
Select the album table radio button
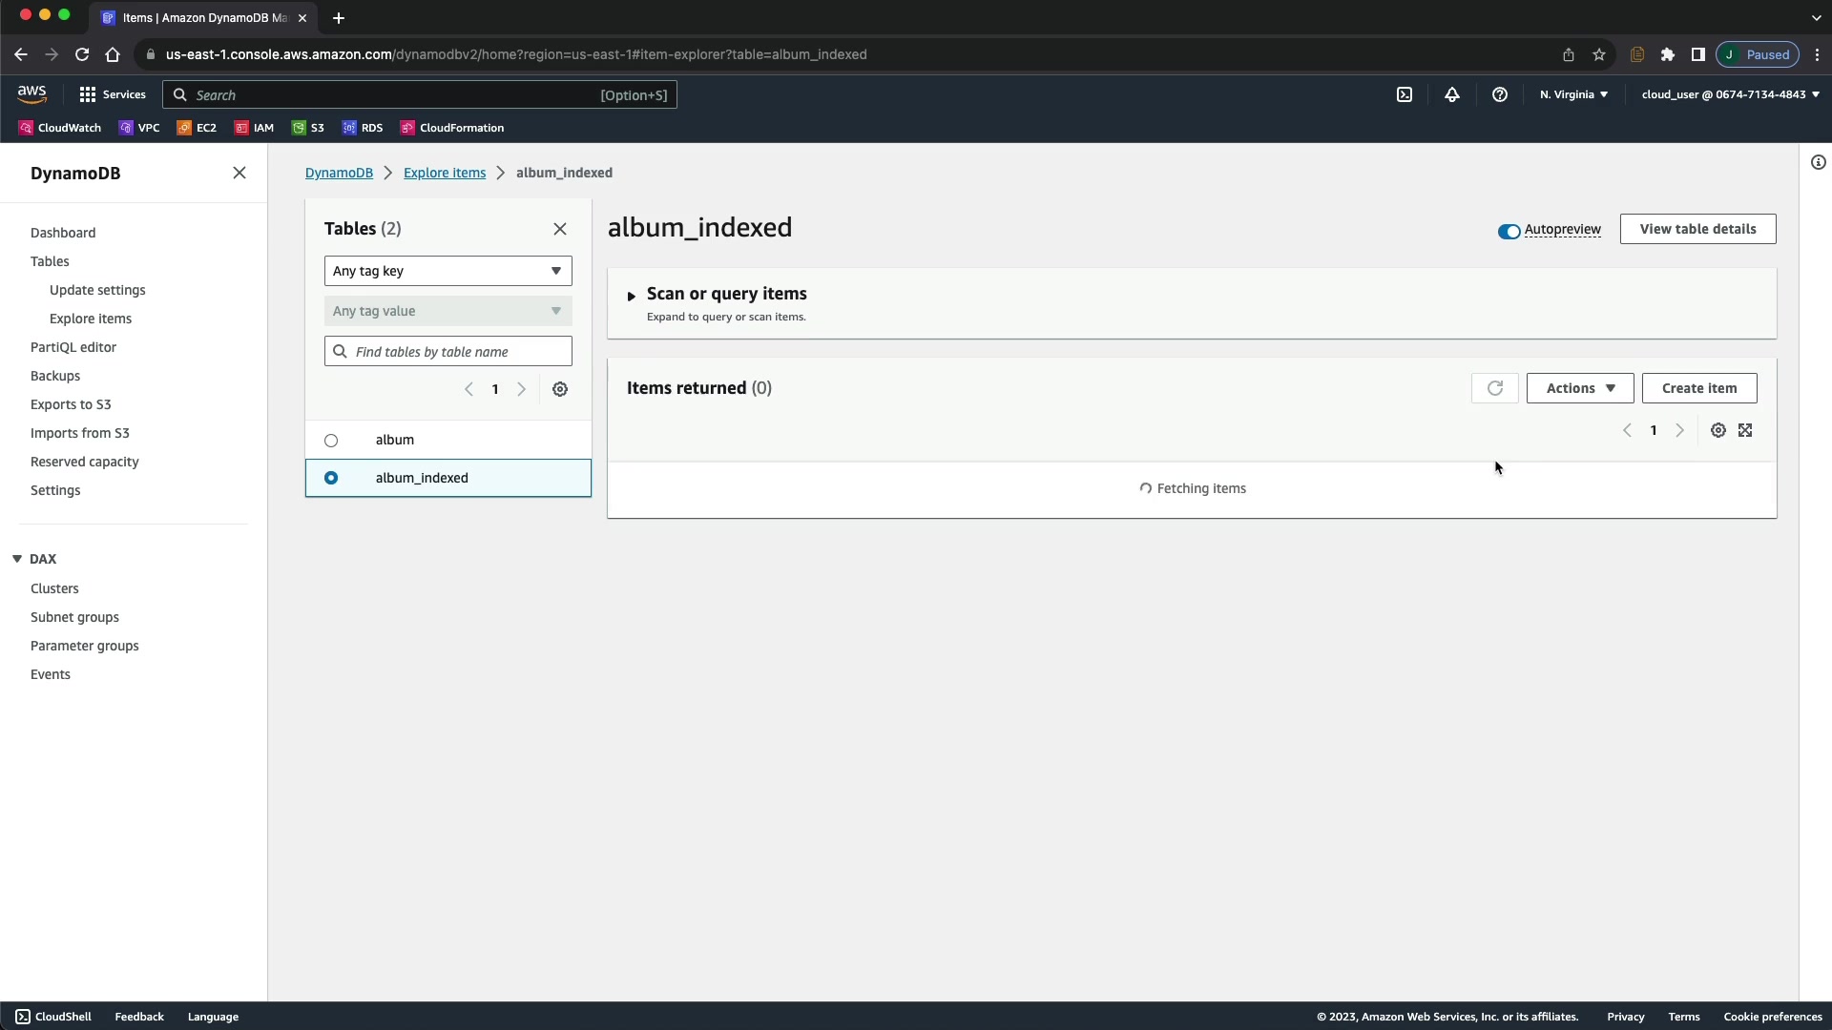(x=331, y=441)
